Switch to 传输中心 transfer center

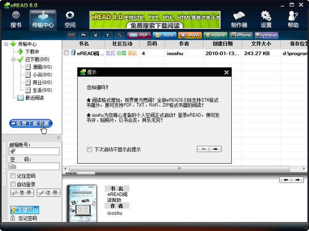click(43, 20)
